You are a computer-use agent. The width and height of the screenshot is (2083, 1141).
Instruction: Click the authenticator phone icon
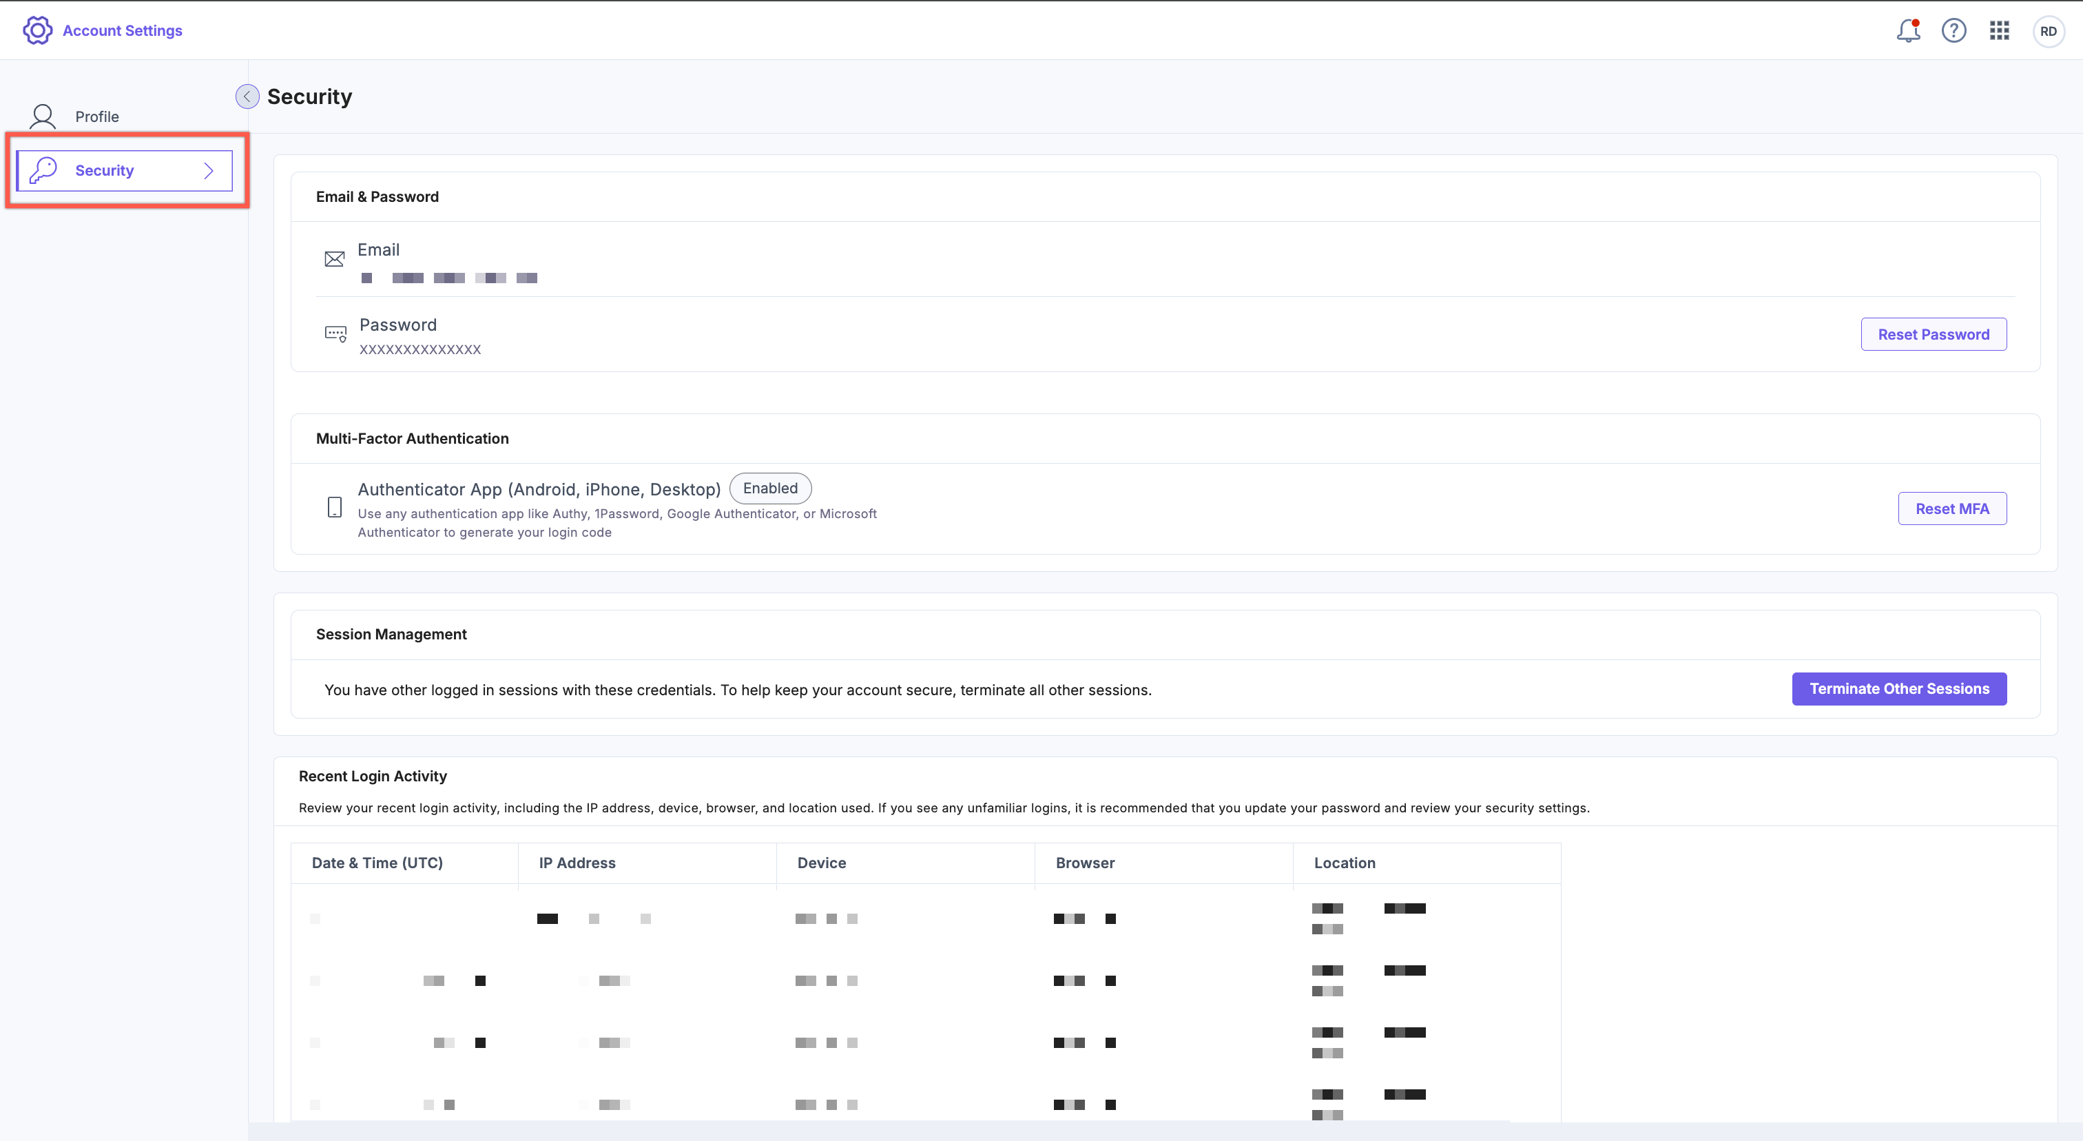334,508
